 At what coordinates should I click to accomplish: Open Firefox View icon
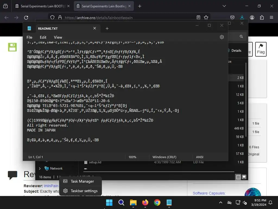tap(5, 6)
